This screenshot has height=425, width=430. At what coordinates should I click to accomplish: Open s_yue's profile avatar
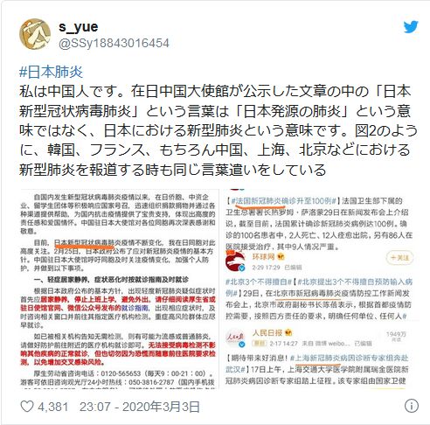pos(35,34)
